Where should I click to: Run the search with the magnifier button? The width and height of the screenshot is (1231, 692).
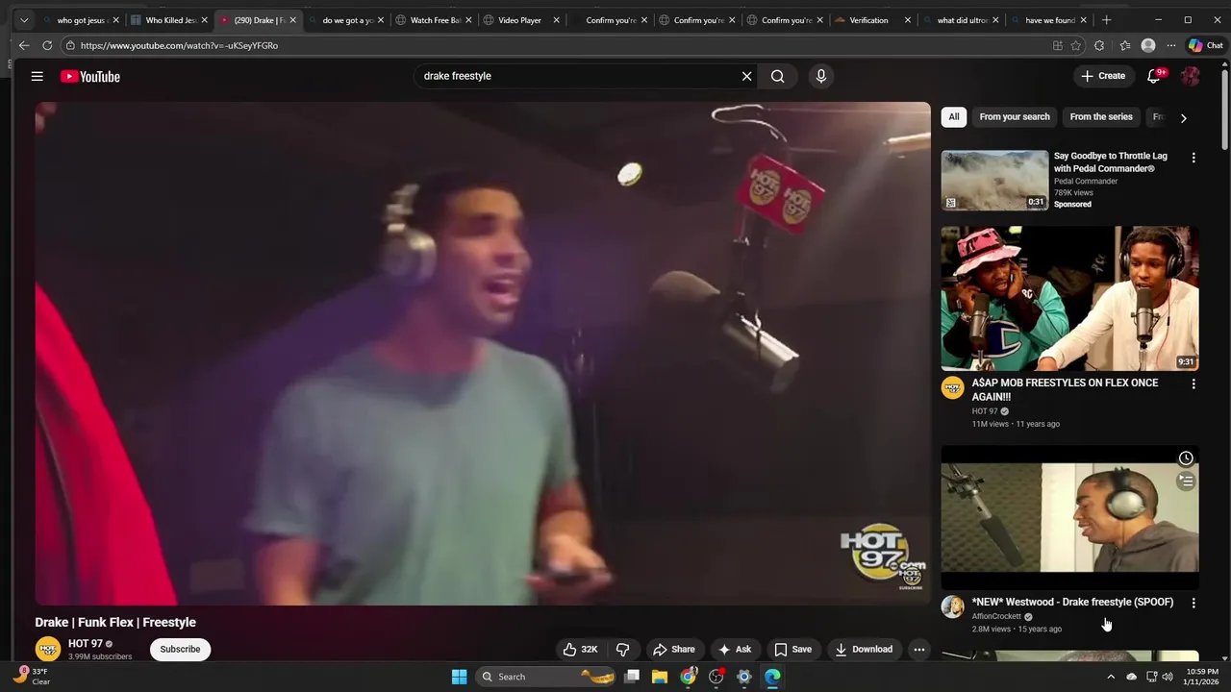(x=778, y=76)
